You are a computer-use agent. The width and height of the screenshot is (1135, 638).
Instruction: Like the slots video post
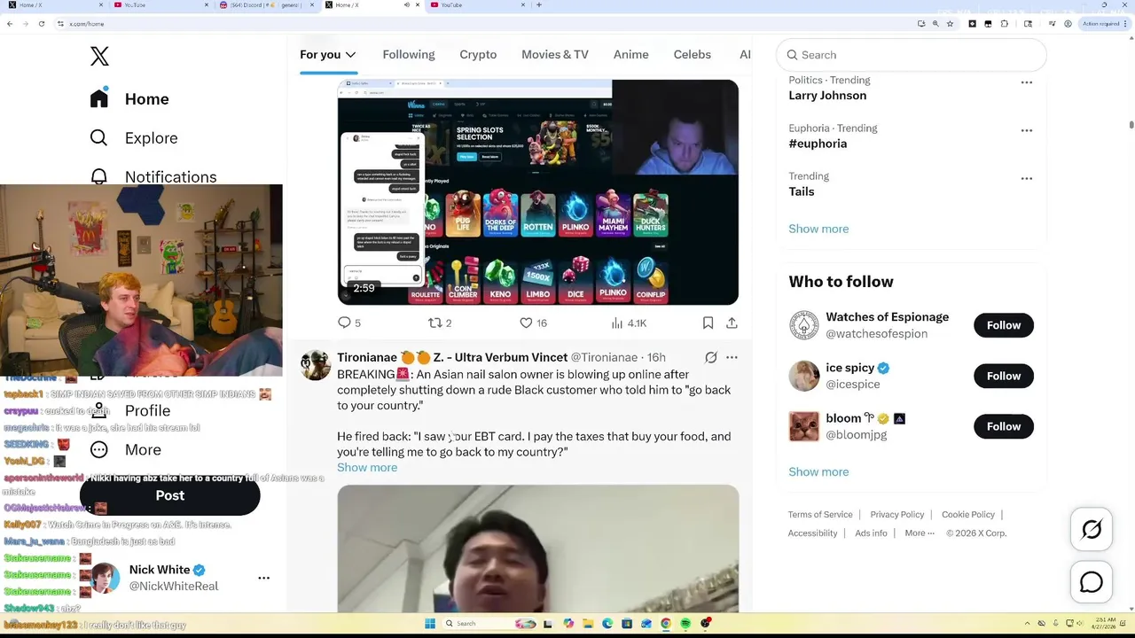tap(533, 323)
